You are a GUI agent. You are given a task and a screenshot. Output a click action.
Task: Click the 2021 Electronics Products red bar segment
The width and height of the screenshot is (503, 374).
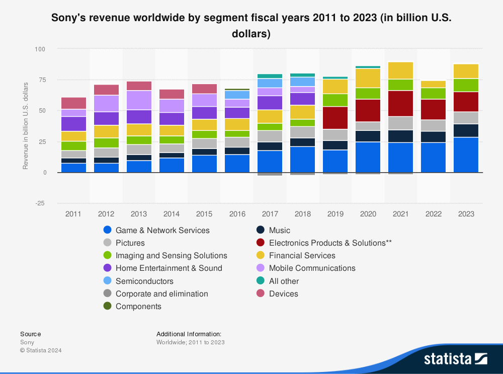[400, 103]
